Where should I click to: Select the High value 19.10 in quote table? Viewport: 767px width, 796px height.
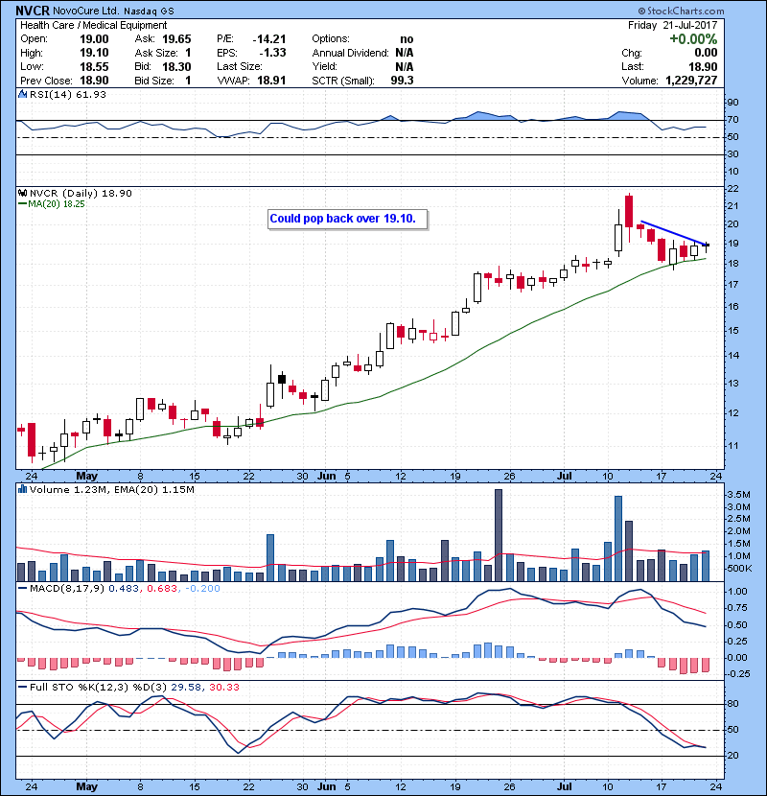pos(94,53)
